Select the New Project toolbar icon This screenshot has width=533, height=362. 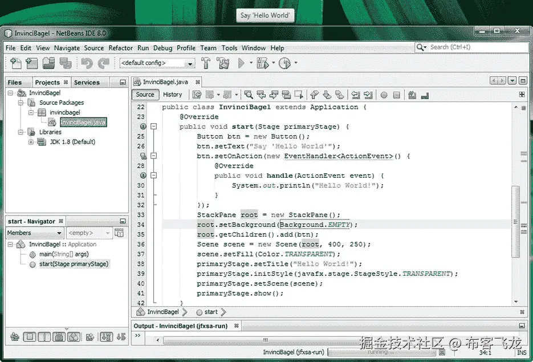31,64
